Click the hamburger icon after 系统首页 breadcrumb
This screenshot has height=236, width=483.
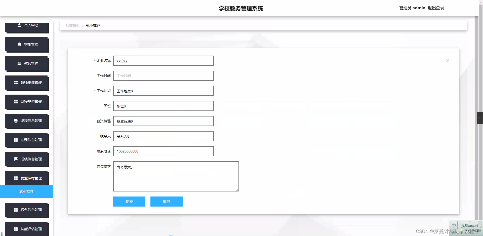tap(82, 25)
